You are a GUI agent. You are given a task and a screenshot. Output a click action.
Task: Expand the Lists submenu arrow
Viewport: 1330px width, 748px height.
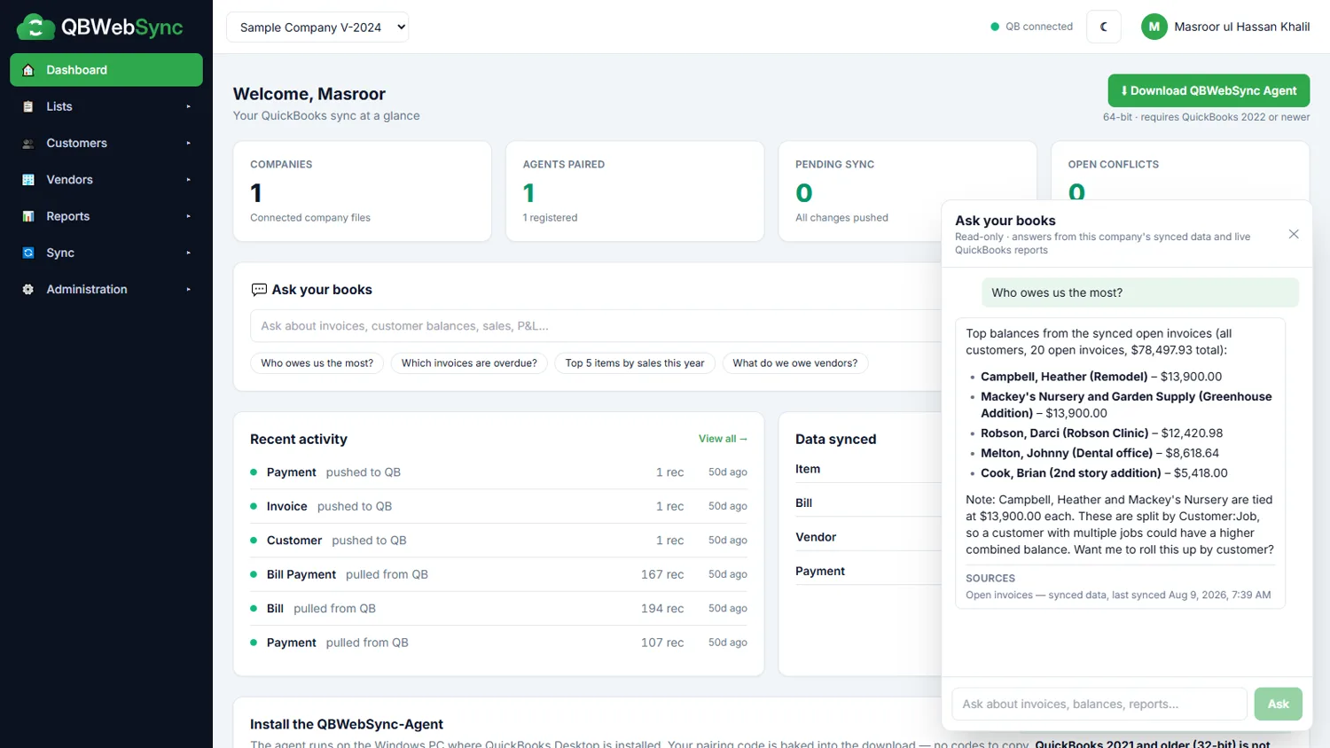[x=188, y=106]
